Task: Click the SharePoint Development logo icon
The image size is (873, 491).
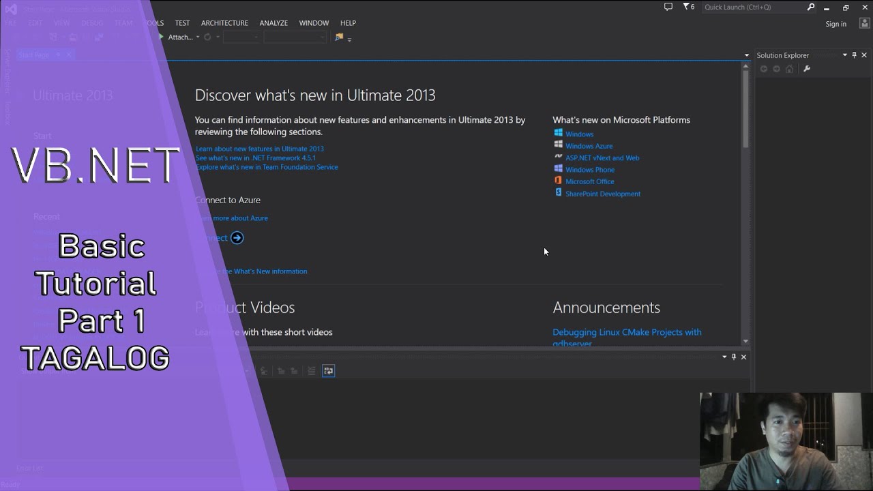Action: (558, 193)
